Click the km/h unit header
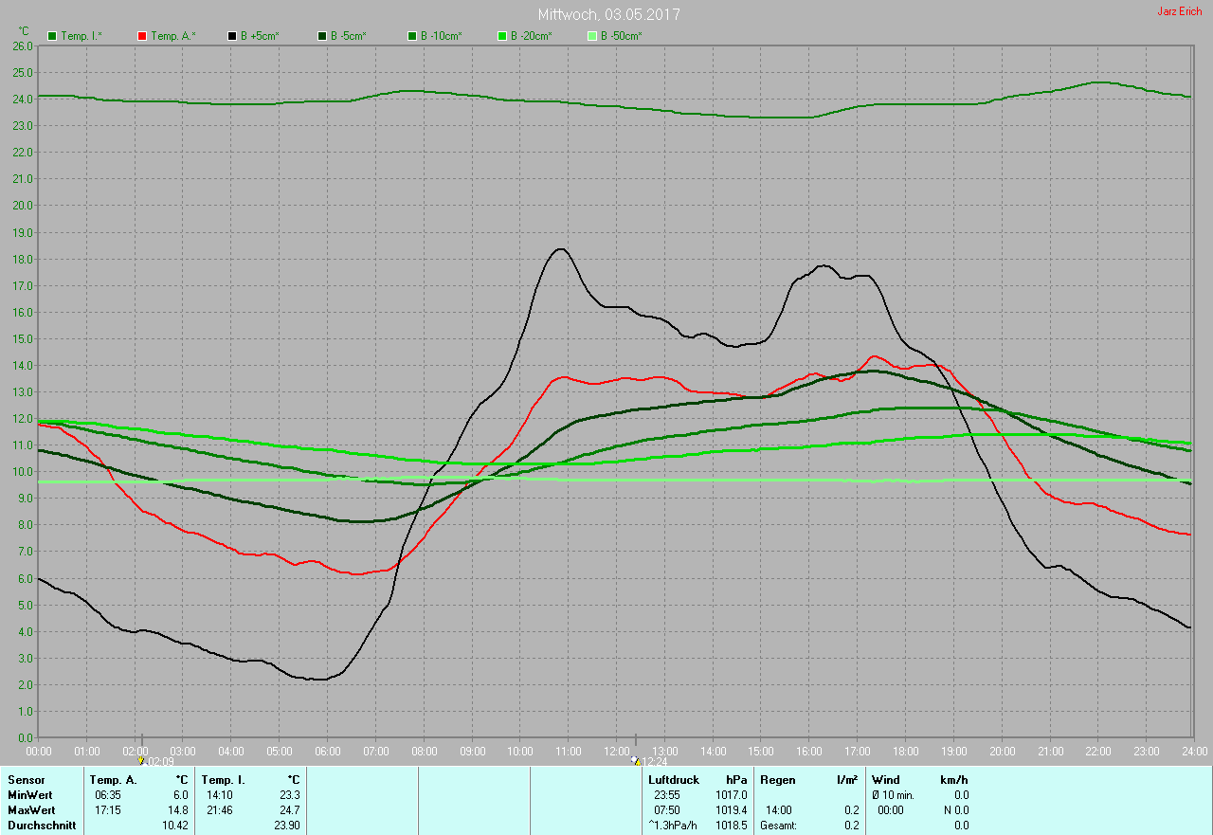The width and height of the screenshot is (1213, 835). pos(955,780)
